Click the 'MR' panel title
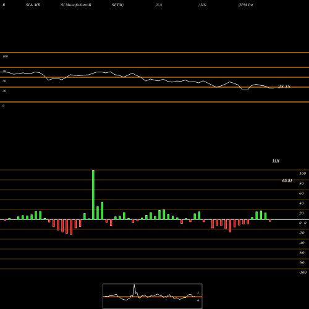Screen dimensions: 309x309 pos(276,161)
